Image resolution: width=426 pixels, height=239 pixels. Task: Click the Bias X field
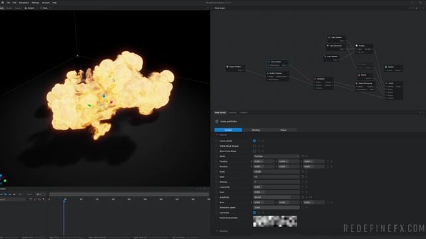264,202
